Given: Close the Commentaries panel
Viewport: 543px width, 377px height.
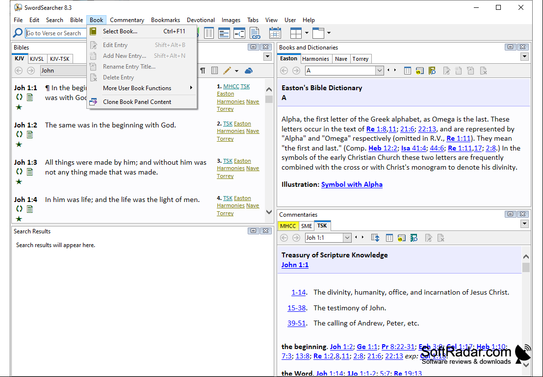Looking at the screenshot, I should click(522, 214).
